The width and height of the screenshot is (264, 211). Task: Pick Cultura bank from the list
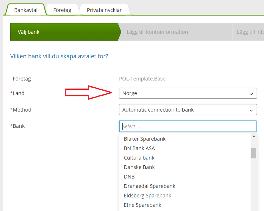(139, 158)
